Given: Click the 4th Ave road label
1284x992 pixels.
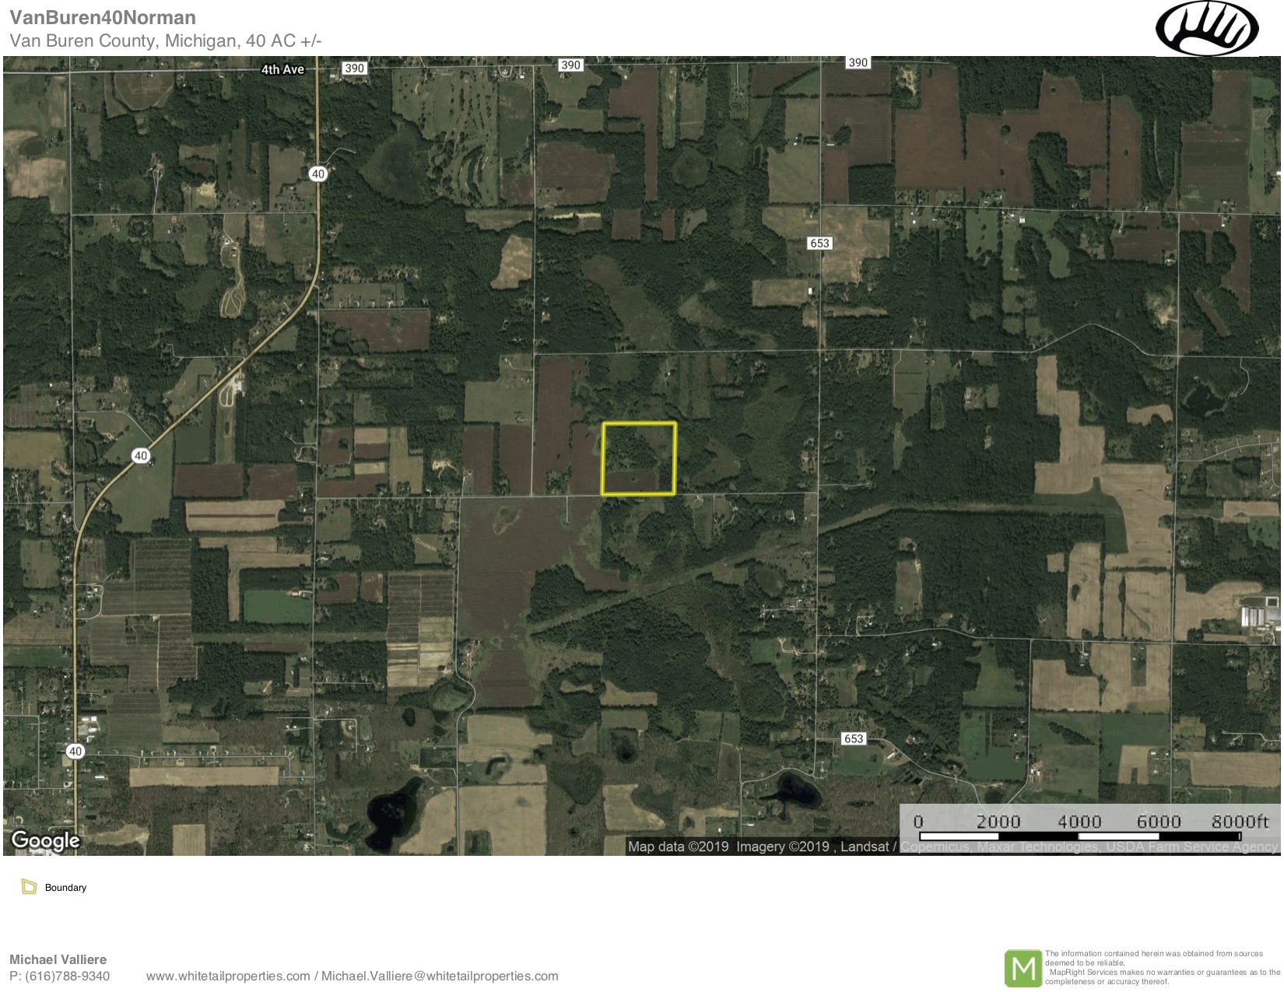Looking at the screenshot, I should point(282,70).
